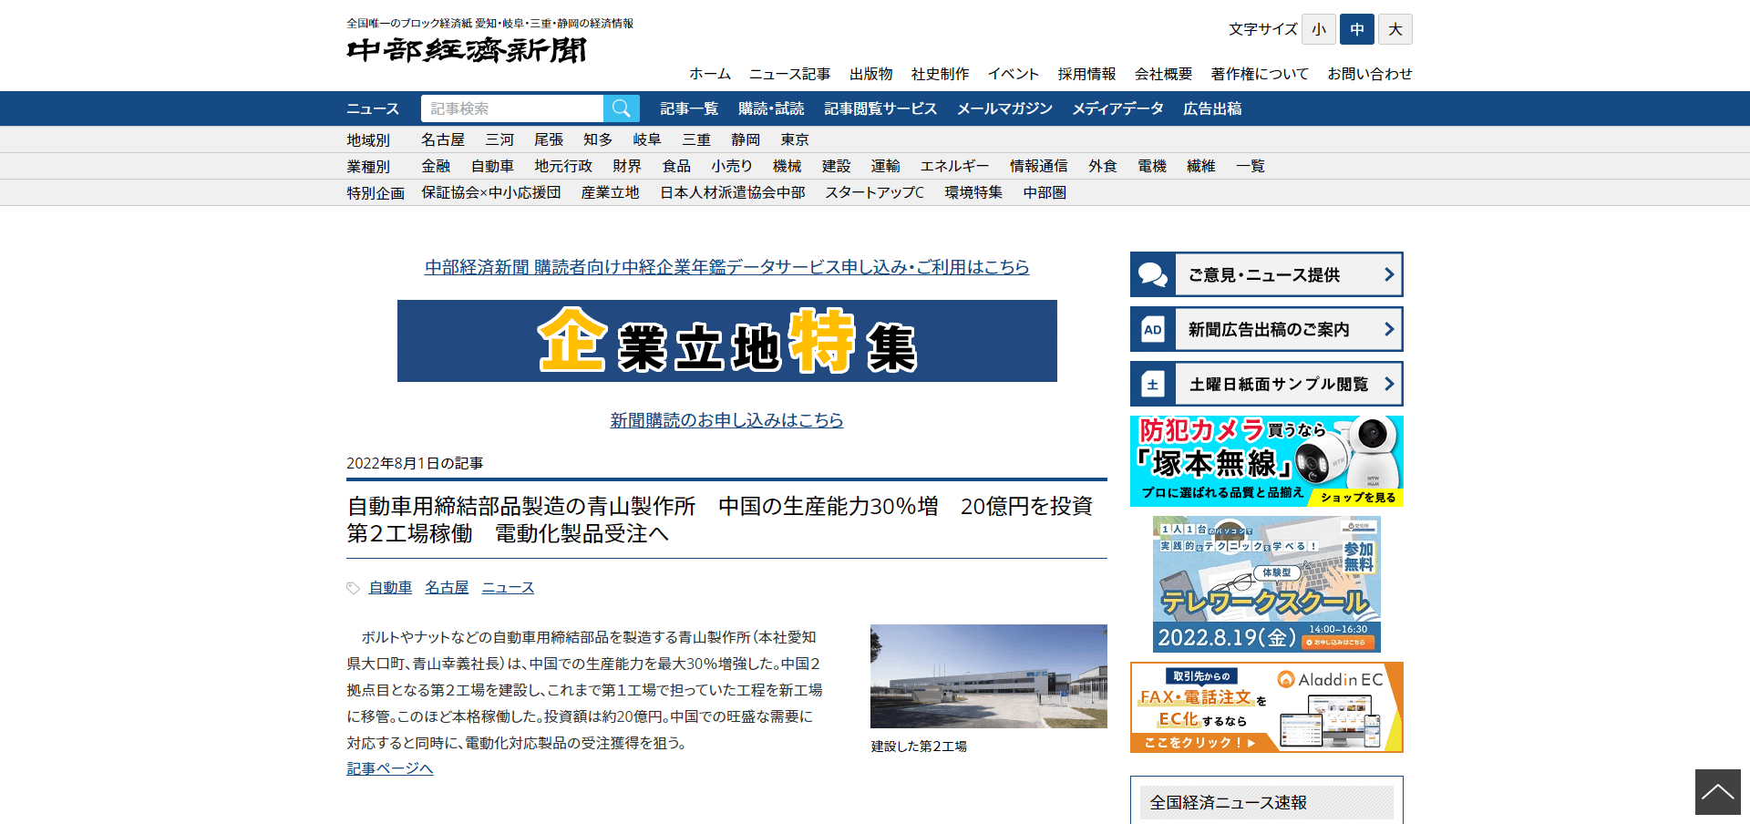Click the 新聞購読のお申し込みはこちら link

coord(726,420)
